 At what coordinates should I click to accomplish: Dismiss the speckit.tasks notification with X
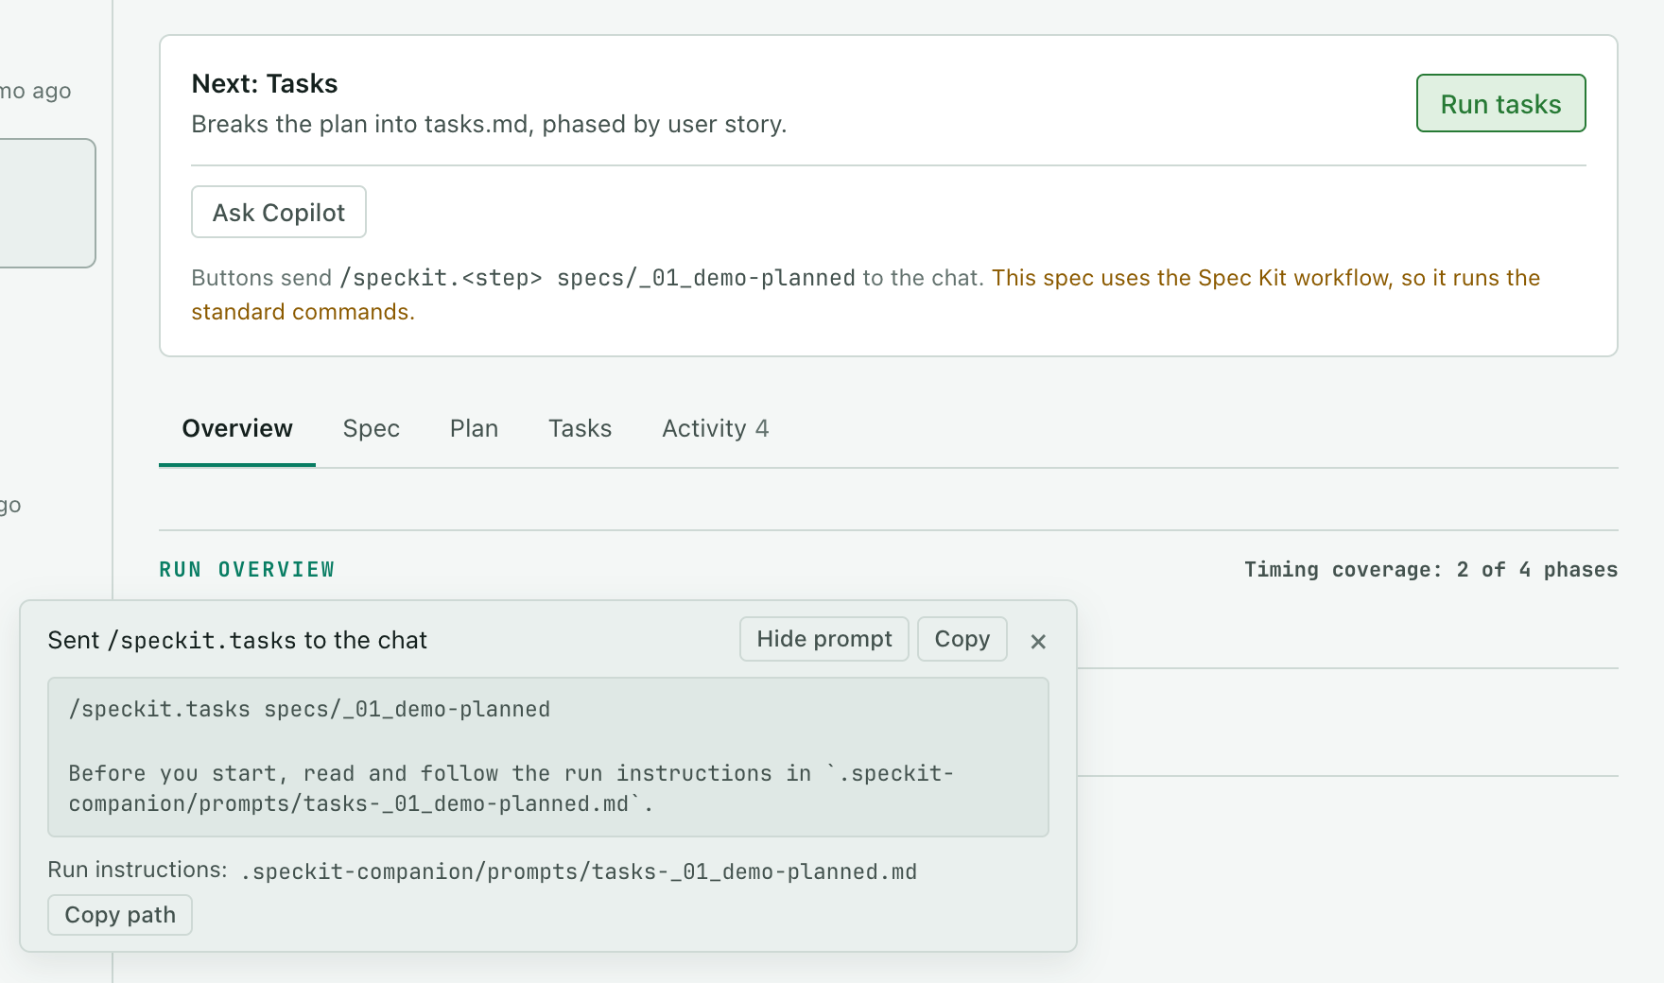(1038, 642)
